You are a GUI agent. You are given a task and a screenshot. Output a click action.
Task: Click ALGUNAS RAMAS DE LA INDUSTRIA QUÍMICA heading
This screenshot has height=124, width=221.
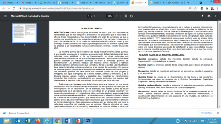click(x=162, y=55)
